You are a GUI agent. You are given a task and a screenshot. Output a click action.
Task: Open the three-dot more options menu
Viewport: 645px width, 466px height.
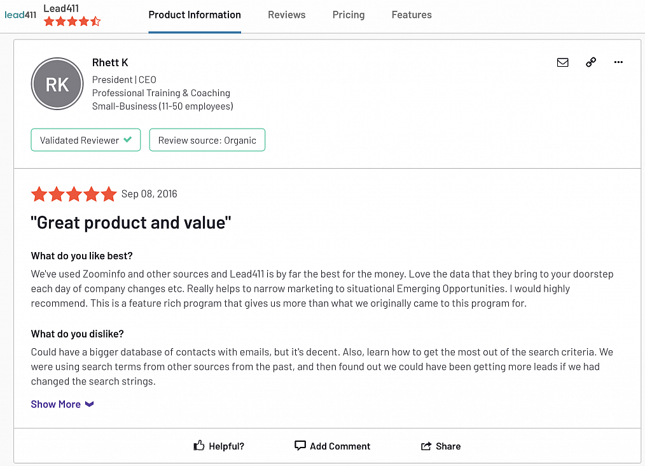pos(618,62)
